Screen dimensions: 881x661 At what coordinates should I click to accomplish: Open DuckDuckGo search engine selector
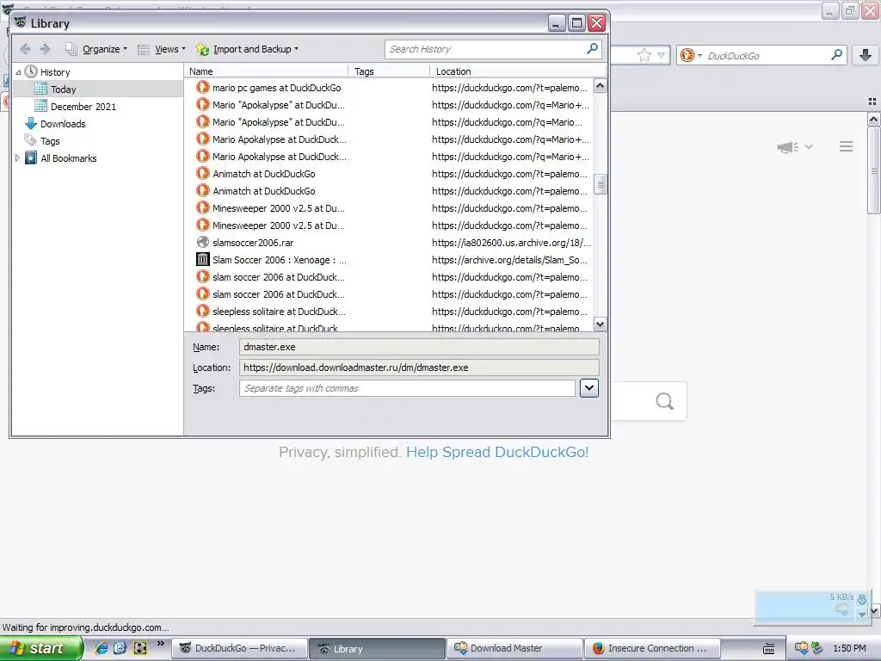pos(691,55)
